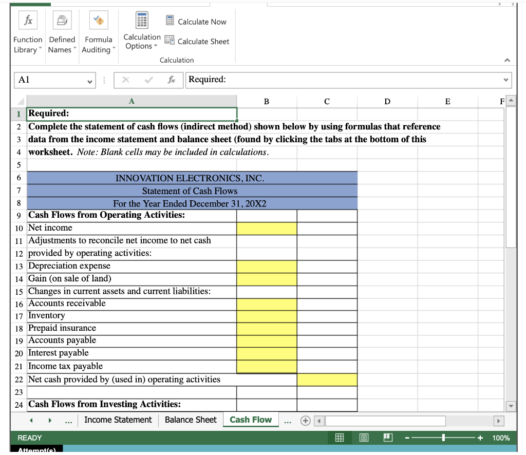
Task: Click the Calculate Now icon
Action: [x=170, y=21]
